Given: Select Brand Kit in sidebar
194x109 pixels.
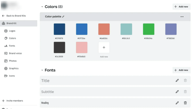Looking at the screenshot, I should coord(18,23).
